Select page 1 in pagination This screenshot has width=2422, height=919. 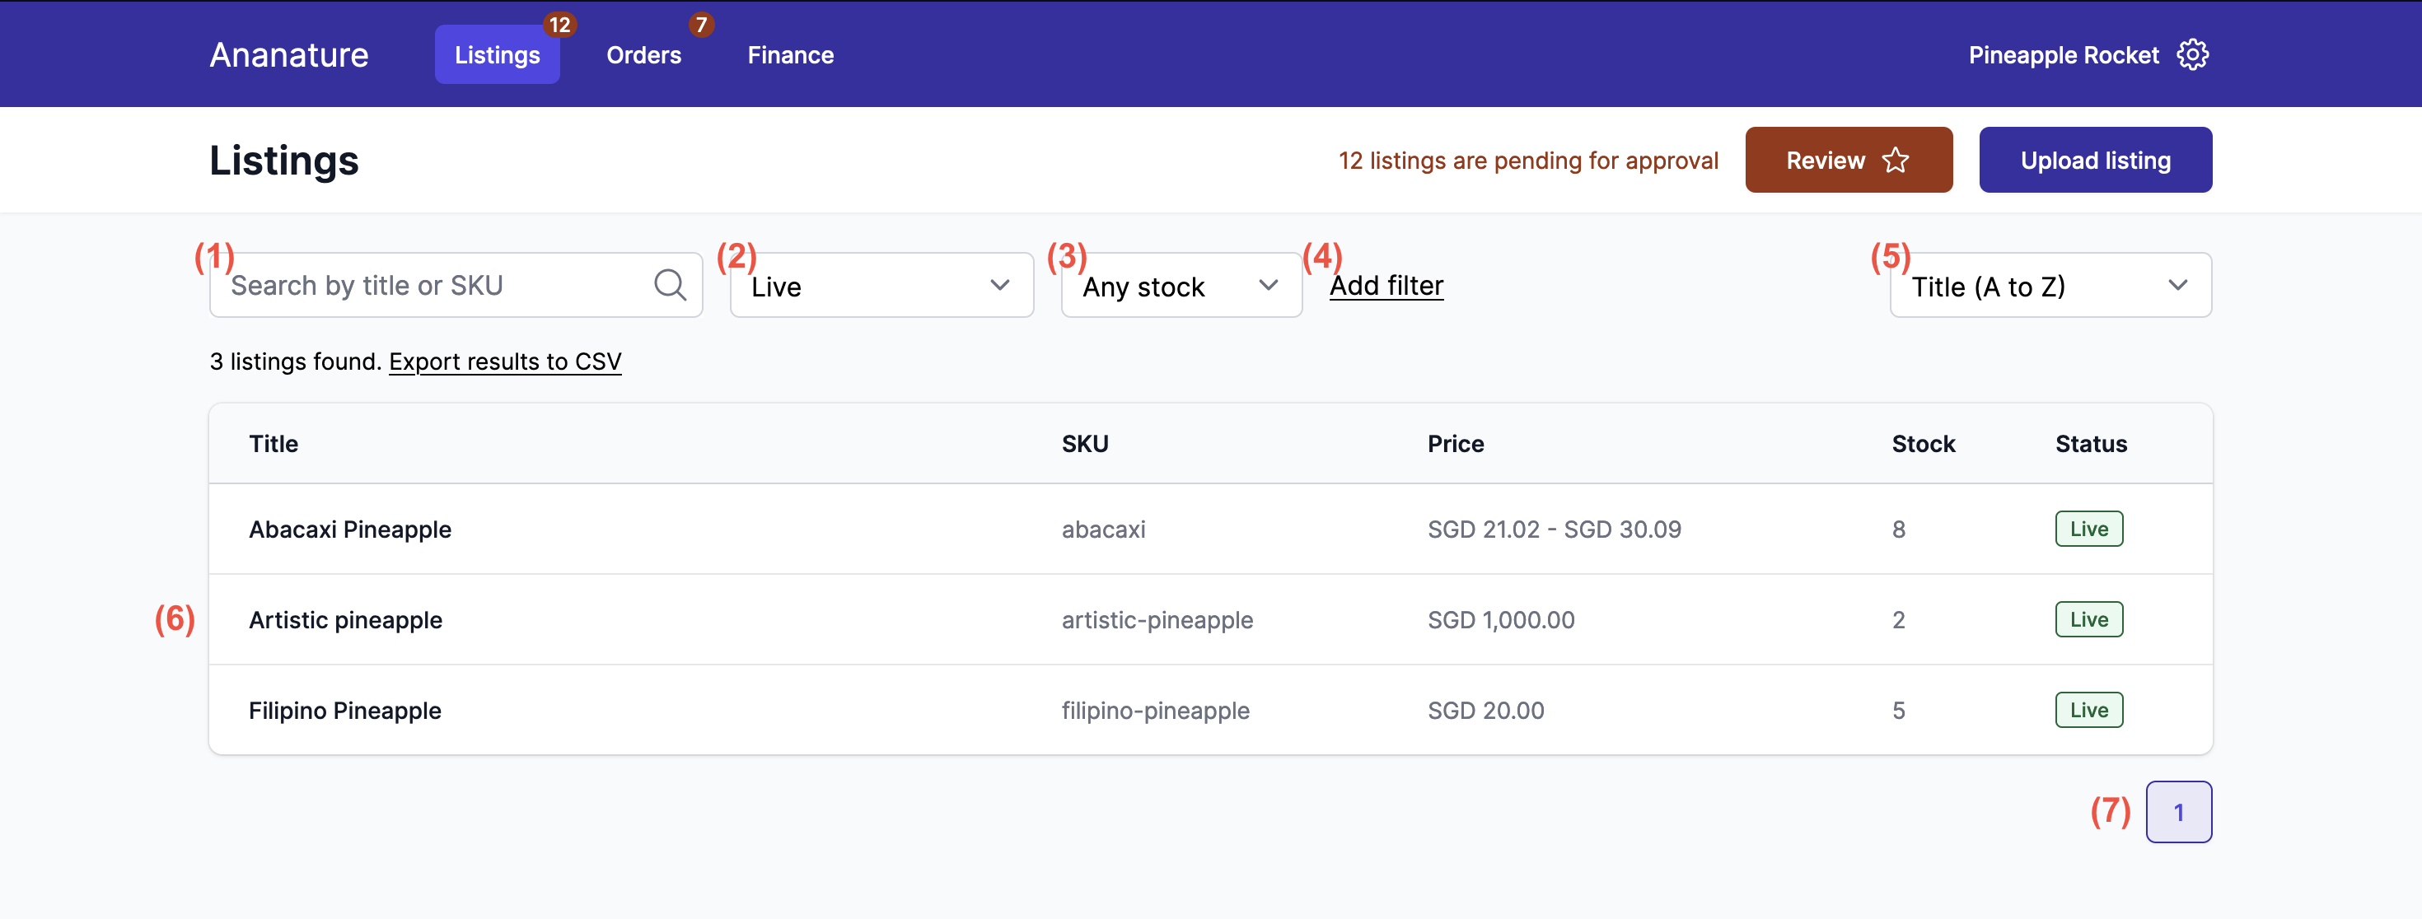pyautogui.click(x=2180, y=811)
